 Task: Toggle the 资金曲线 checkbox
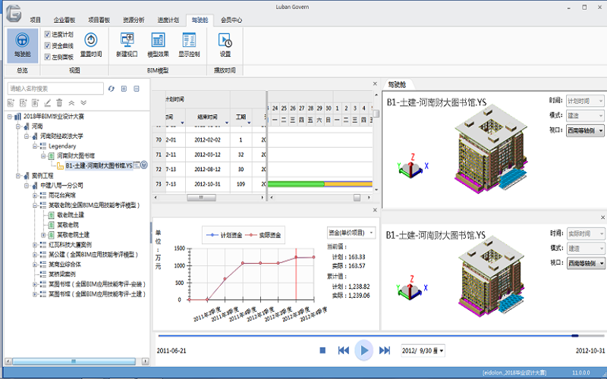point(48,45)
